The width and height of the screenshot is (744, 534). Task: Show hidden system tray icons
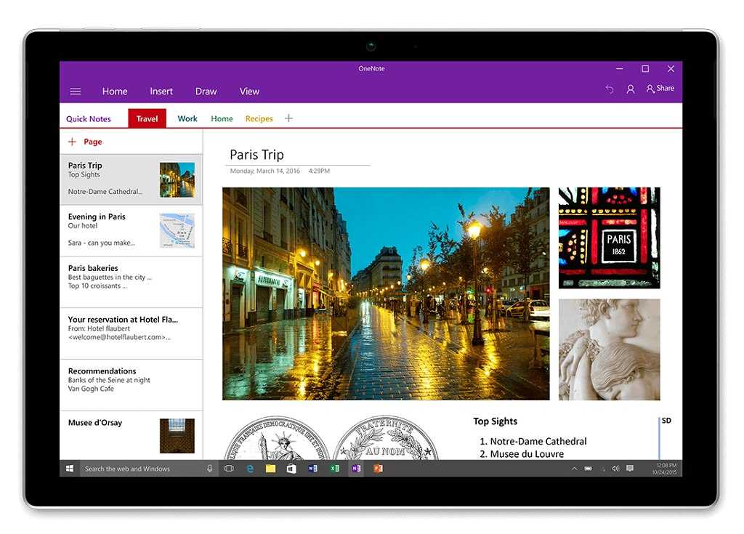pos(574,469)
